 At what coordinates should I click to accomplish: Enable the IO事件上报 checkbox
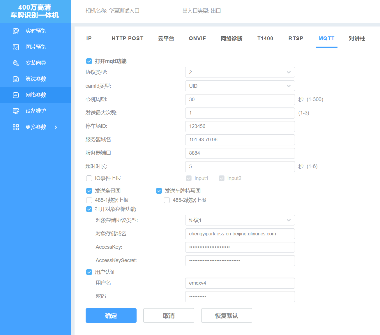pos(89,178)
